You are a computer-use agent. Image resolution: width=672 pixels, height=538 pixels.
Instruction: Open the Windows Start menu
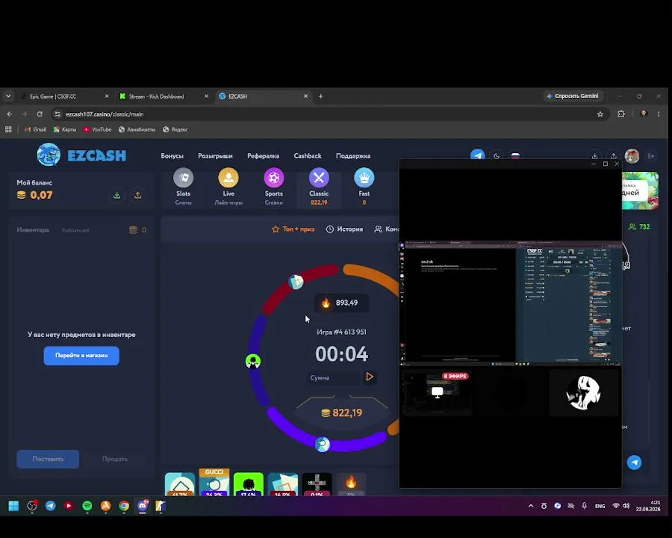tap(13, 506)
